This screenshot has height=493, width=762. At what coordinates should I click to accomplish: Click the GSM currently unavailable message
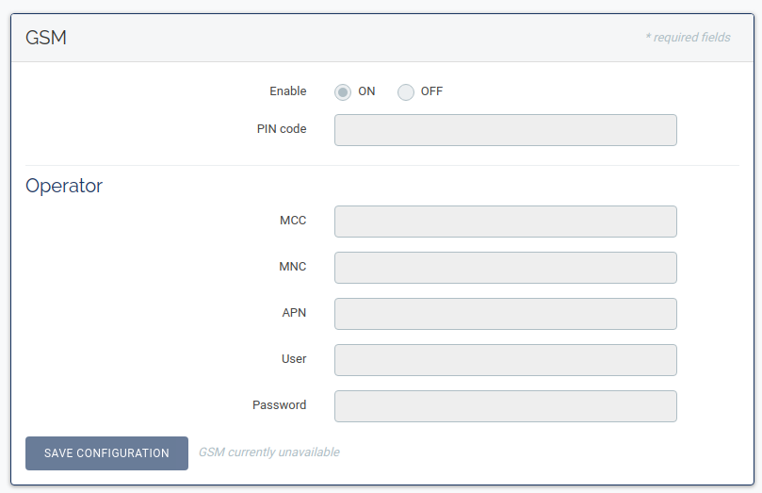click(268, 452)
